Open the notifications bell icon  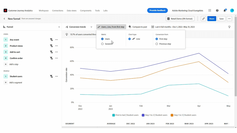[x=225, y=10]
